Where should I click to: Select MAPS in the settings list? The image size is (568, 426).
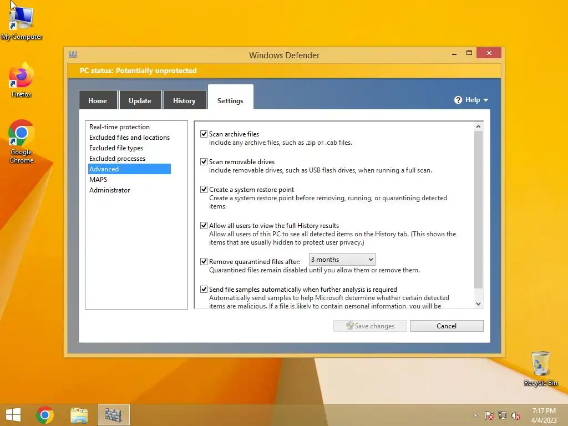98,179
